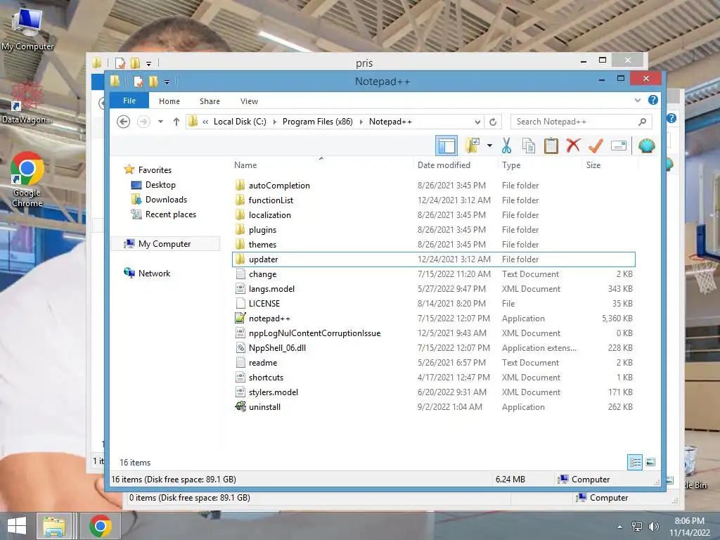Open pris window quick access customize dropdown
720x540 pixels.
pyautogui.click(x=148, y=64)
